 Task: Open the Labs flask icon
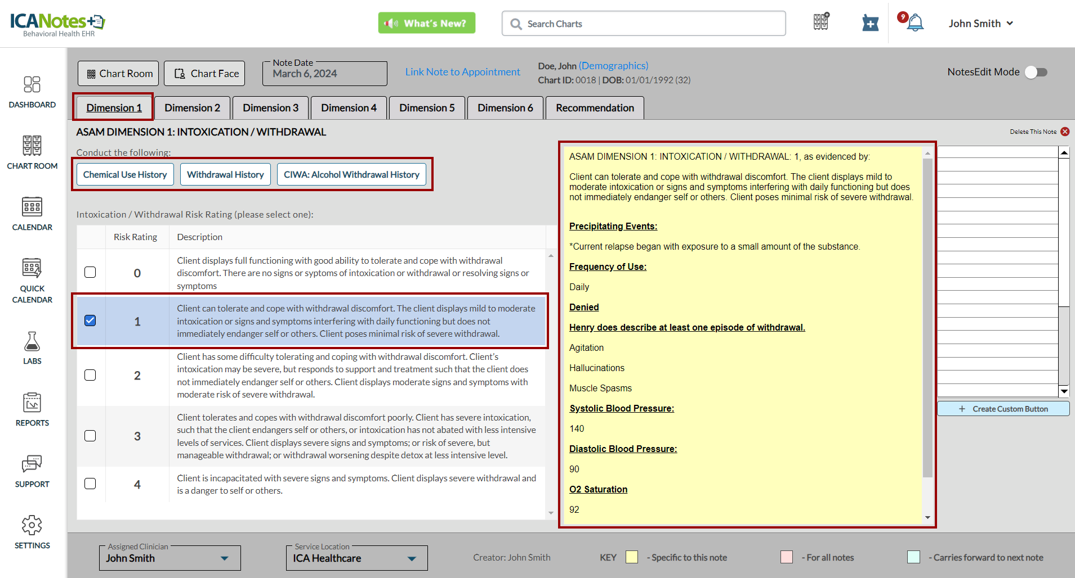pos(32,341)
